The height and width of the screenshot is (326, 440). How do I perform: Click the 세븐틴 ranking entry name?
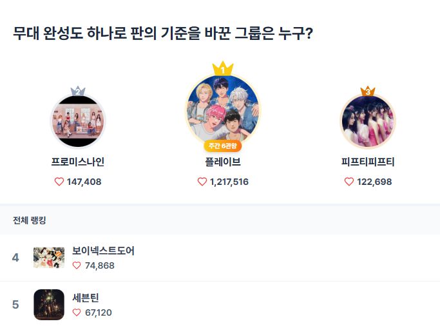click(86, 298)
